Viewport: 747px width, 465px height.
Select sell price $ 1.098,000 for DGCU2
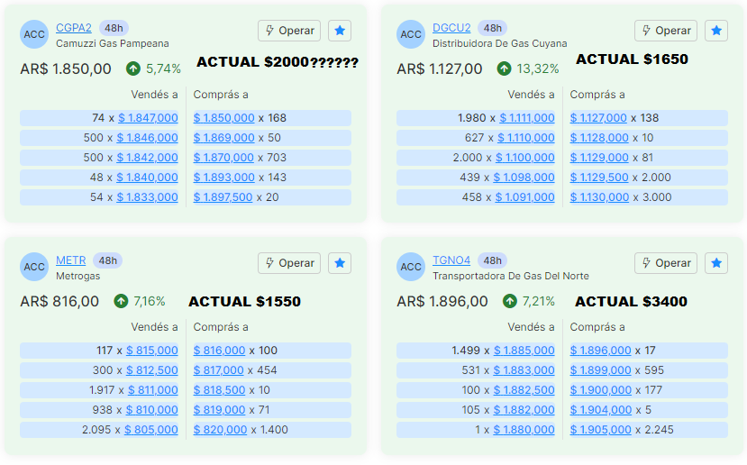pyautogui.click(x=524, y=178)
